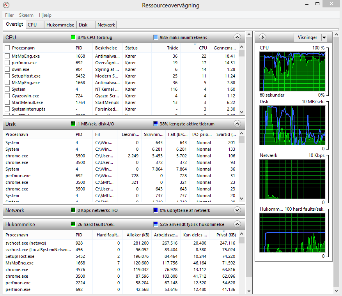Check the System process checkbox
The width and height of the screenshot is (342, 296).
(7, 89)
